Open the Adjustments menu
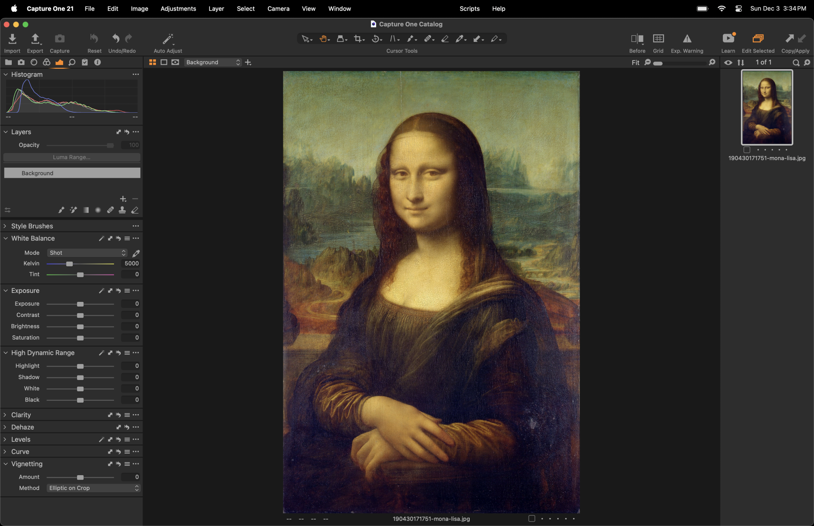This screenshot has height=526, width=814. pyautogui.click(x=178, y=9)
